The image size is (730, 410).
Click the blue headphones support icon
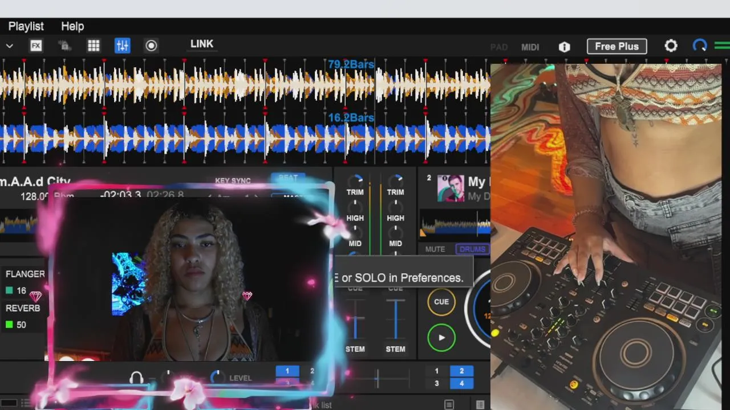pyautogui.click(x=700, y=46)
